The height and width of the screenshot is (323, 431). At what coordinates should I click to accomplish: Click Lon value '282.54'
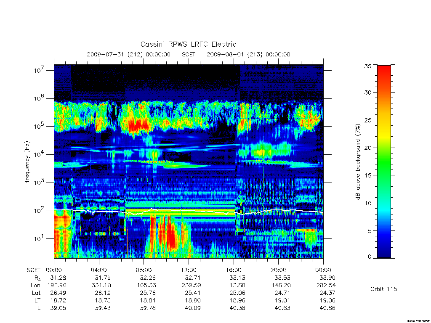click(326, 286)
